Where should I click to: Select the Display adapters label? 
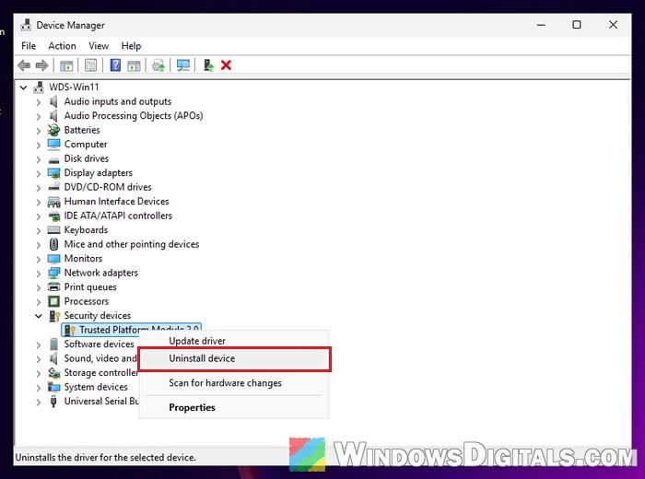coord(99,172)
